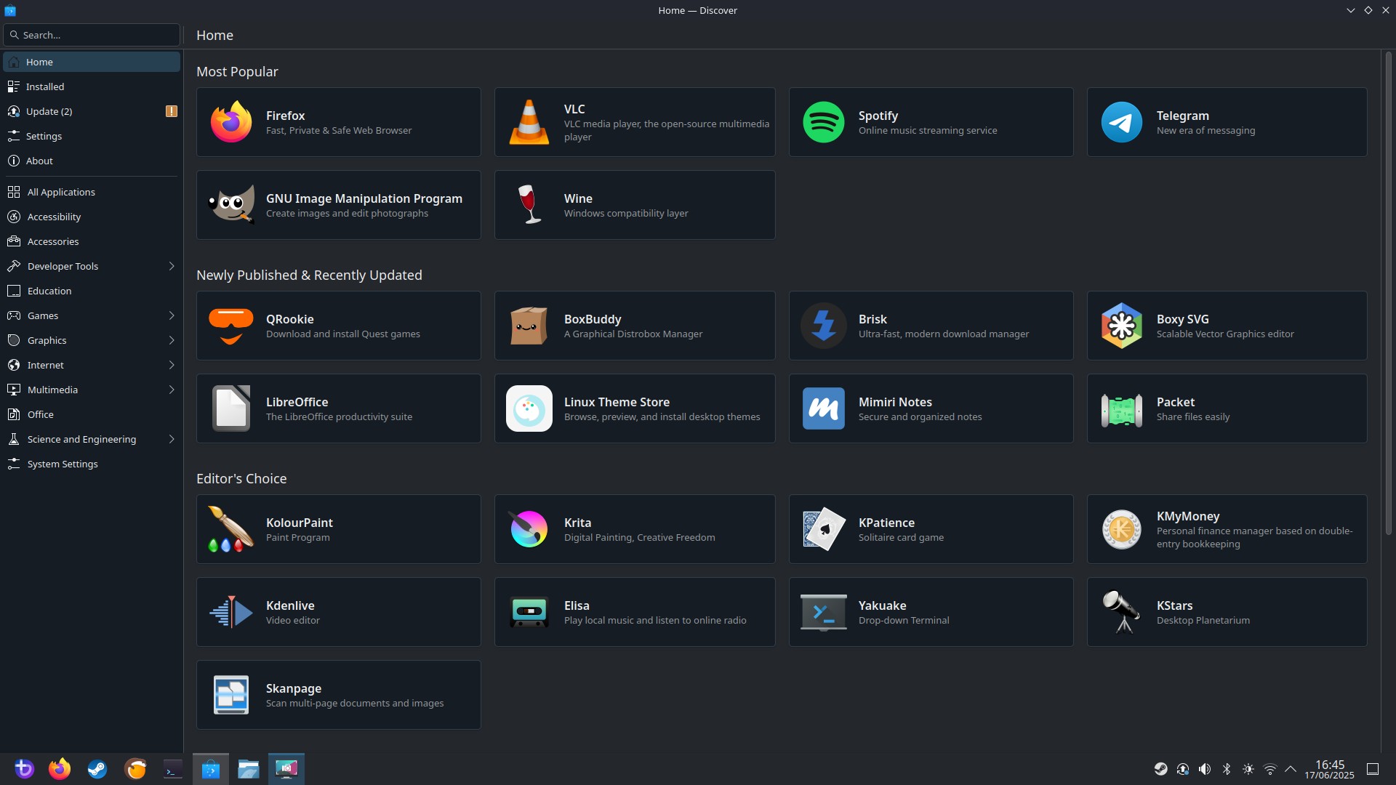This screenshot has height=785, width=1396.
Task: Open Linux Theme Store icon
Action: pos(529,408)
